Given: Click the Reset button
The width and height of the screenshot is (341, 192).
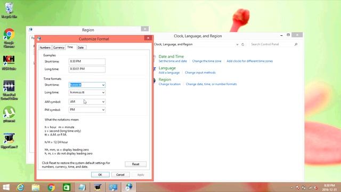Looking at the screenshot, I should 135,164.
